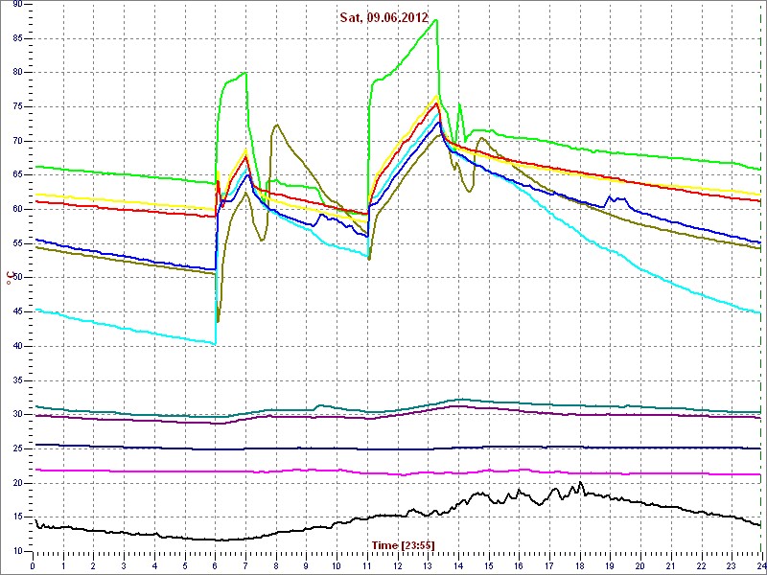Click hour 3 on the time axis
The width and height of the screenshot is (767, 575).
click(124, 565)
